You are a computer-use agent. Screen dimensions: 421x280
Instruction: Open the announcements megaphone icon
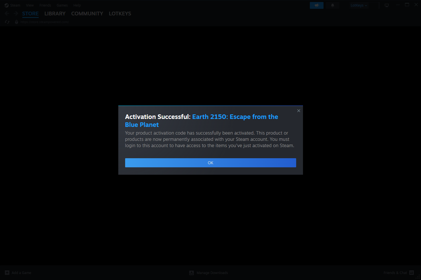(317, 5)
